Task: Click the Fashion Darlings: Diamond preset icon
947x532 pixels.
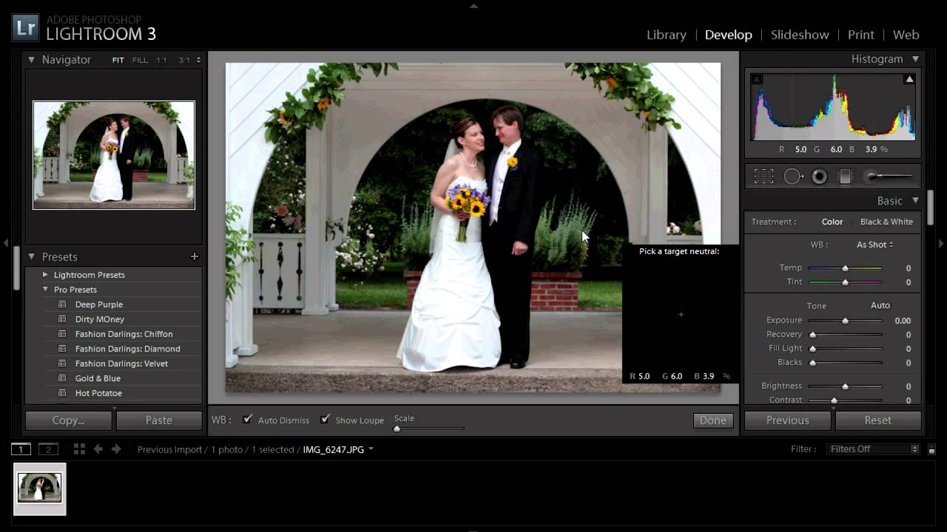Action: click(63, 349)
